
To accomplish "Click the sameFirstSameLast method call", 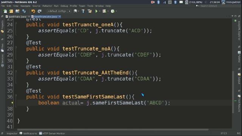I will [118, 103].
